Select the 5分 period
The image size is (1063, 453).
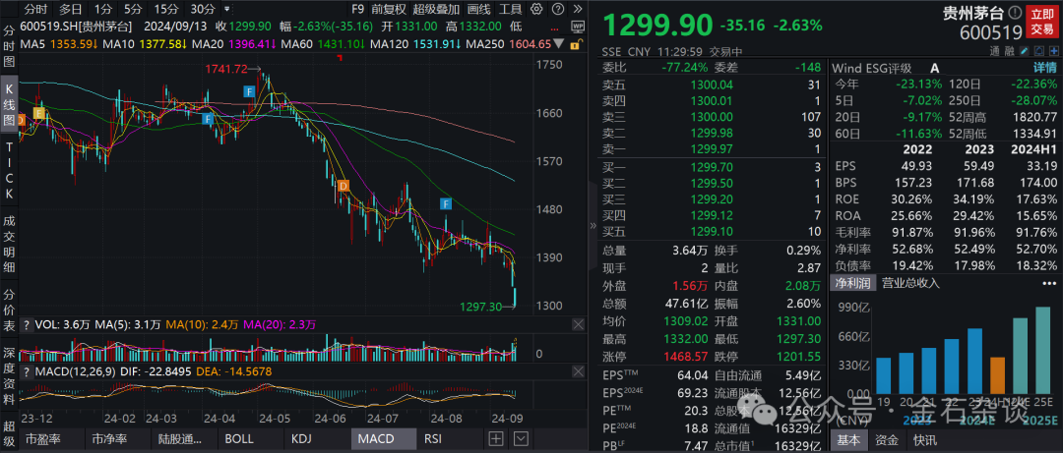click(x=132, y=10)
